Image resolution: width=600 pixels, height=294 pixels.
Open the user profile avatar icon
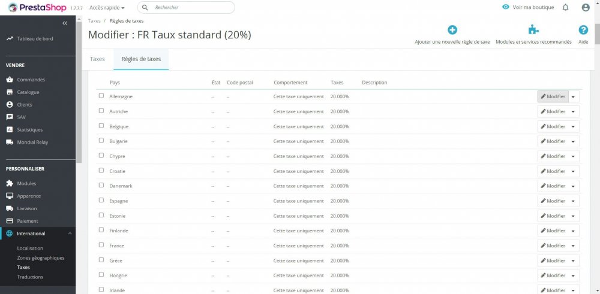tap(585, 7)
